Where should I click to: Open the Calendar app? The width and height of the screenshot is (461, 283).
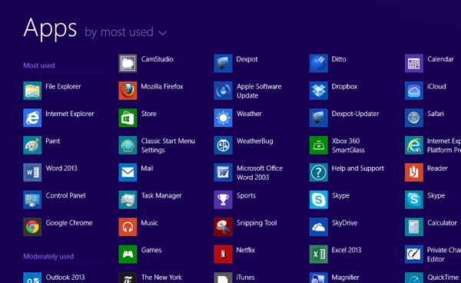point(429,63)
